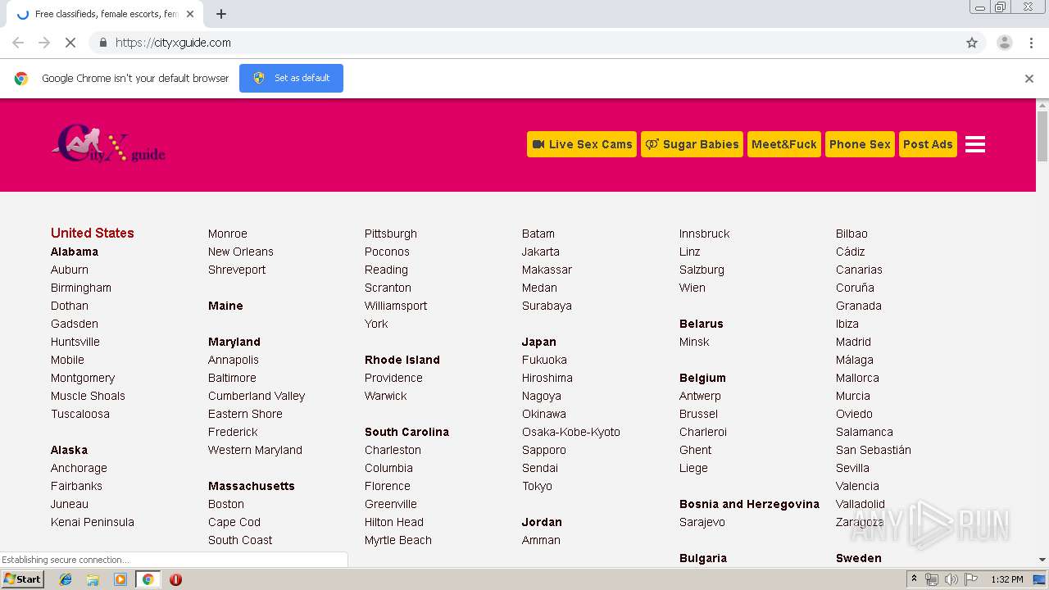Open the Birmingham city link
Image resolution: width=1049 pixels, height=590 pixels.
click(x=81, y=288)
